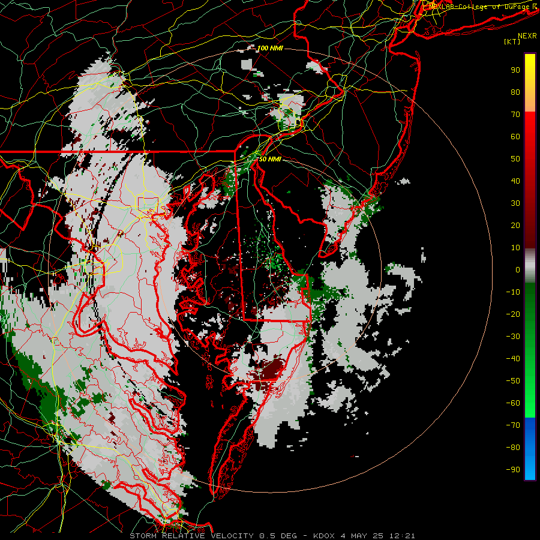
Task: Click the "-10" knots scale label
Action: 513,292
